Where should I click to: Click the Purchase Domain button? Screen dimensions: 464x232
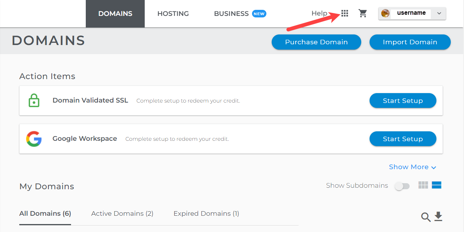[316, 42]
